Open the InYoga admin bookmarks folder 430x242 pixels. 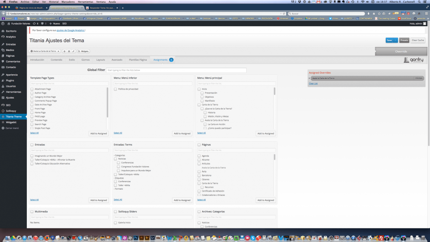48,18
